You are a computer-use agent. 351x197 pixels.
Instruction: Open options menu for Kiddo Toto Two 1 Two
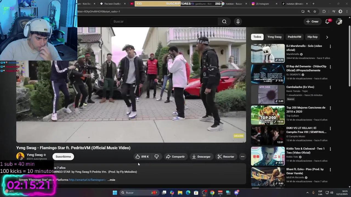click(330, 149)
